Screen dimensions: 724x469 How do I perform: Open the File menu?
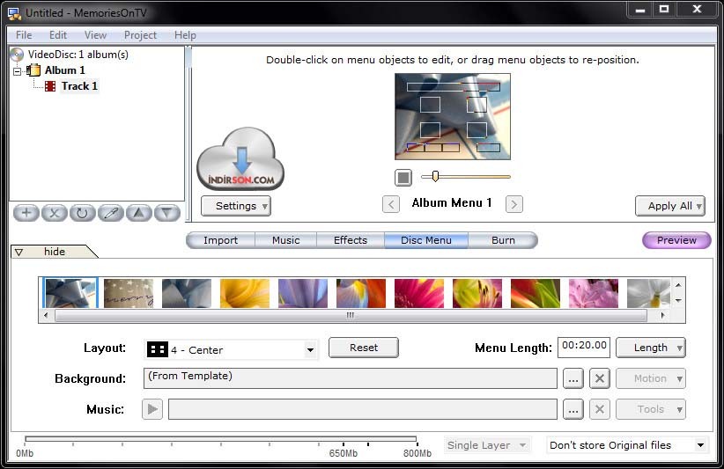click(x=24, y=35)
